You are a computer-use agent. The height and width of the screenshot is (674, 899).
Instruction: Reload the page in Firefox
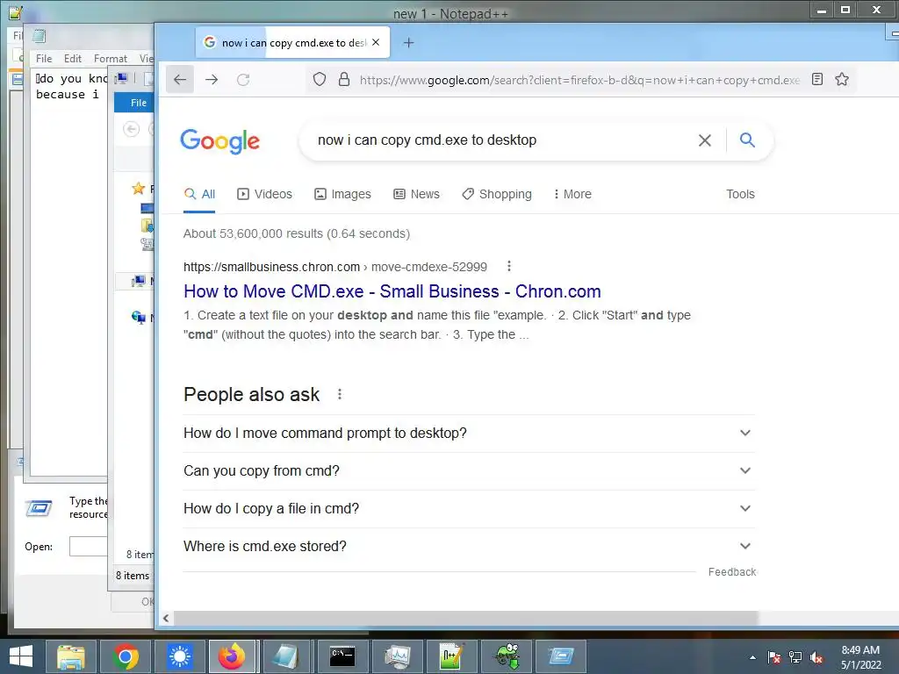[243, 80]
